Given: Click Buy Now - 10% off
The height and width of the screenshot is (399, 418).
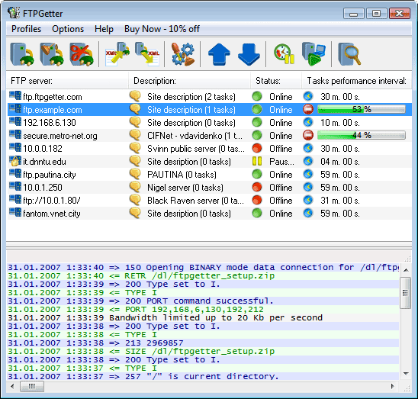Looking at the screenshot, I should click(162, 29).
